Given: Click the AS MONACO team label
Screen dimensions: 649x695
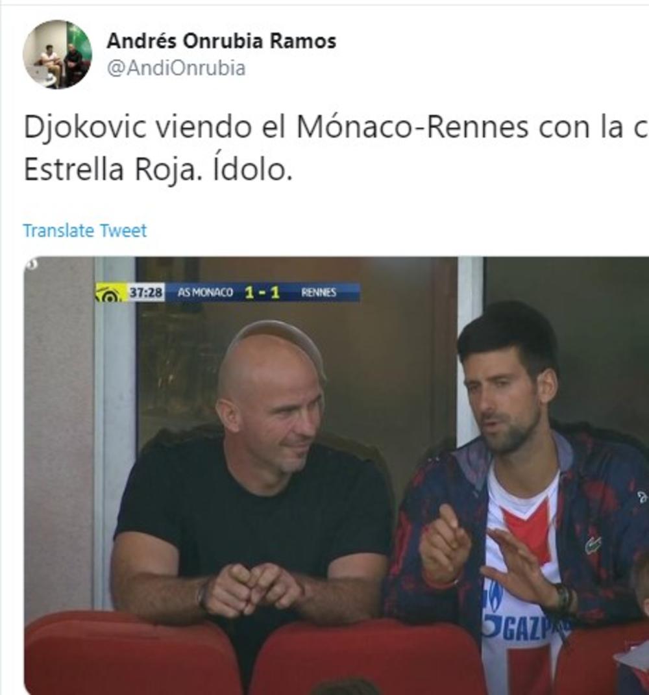Looking at the screenshot, I should click(x=205, y=292).
